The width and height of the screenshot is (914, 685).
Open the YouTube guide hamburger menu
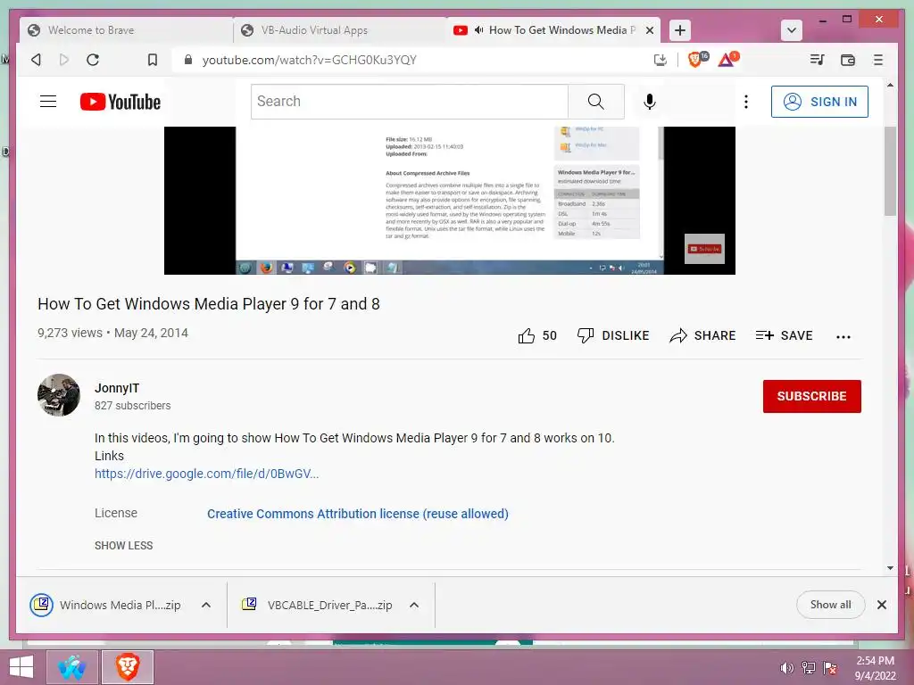pyautogui.click(x=48, y=102)
